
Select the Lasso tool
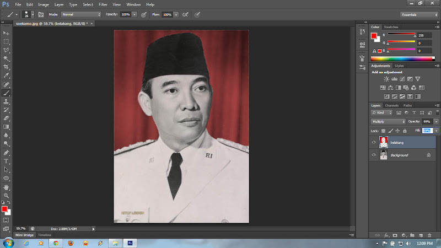6,50
